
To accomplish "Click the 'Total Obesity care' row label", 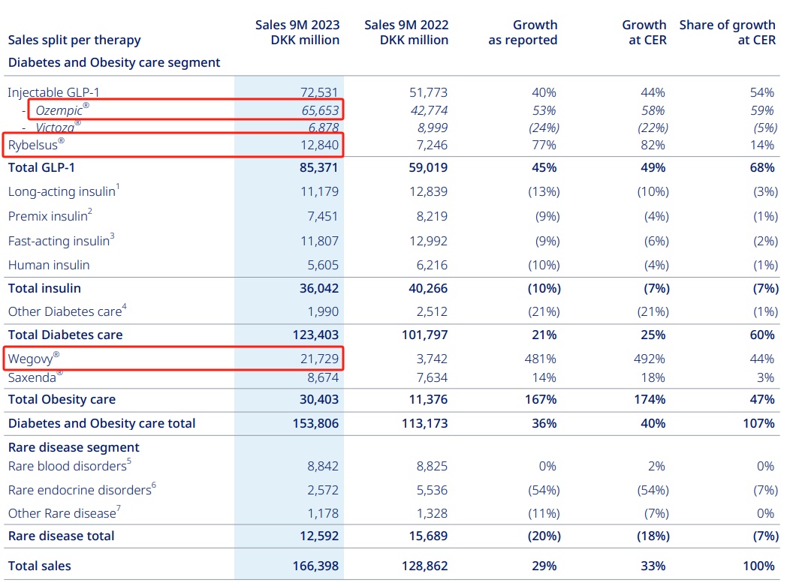I will [x=62, y=399].
